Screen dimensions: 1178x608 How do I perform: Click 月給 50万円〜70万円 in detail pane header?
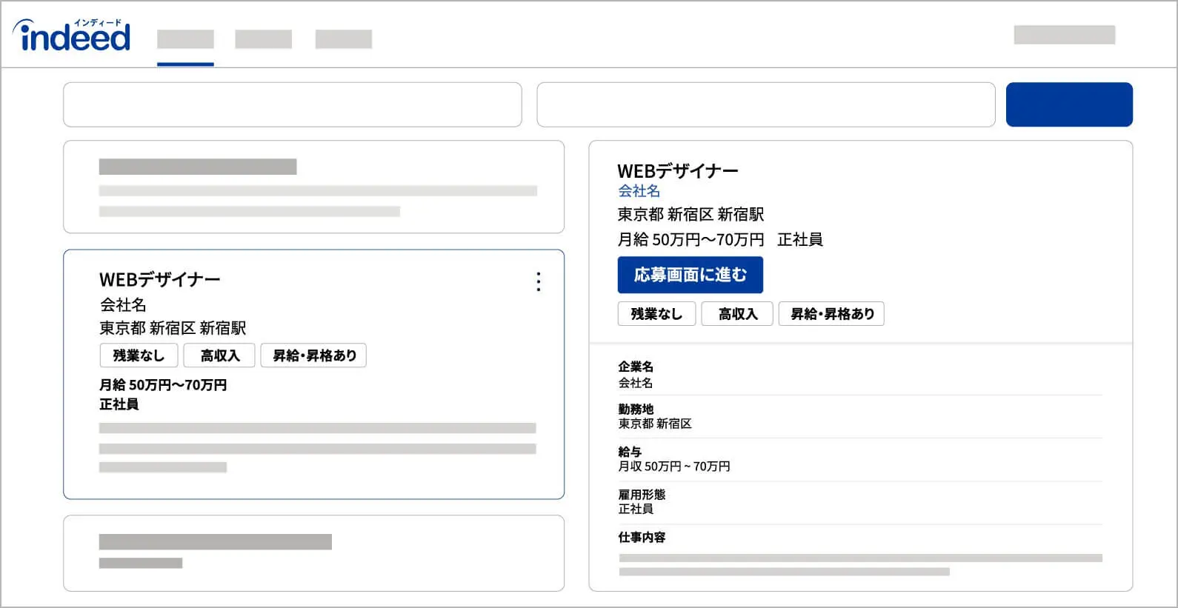click(x=691, y=240)
